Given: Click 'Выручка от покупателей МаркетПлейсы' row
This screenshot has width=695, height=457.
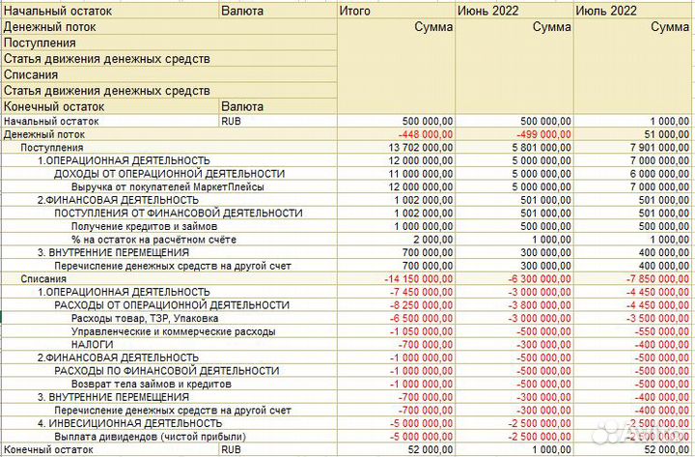Looking at the screenshot, I should pyautogui.click(x=347, y=186).
